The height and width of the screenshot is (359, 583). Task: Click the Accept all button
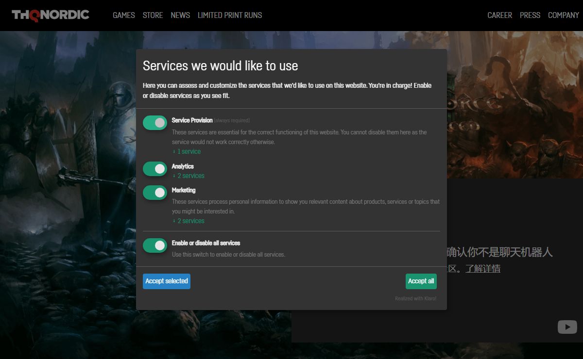pyautogui.click(x=421, y=281)
